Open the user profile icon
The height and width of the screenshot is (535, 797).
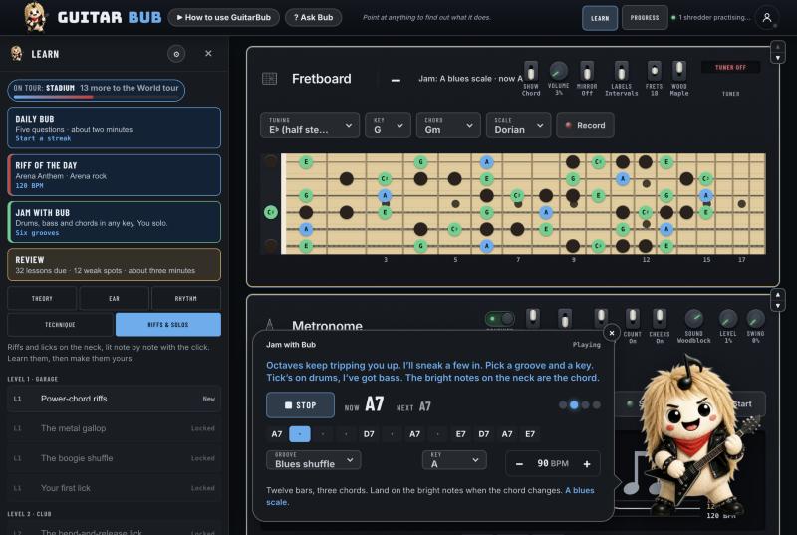767,17
